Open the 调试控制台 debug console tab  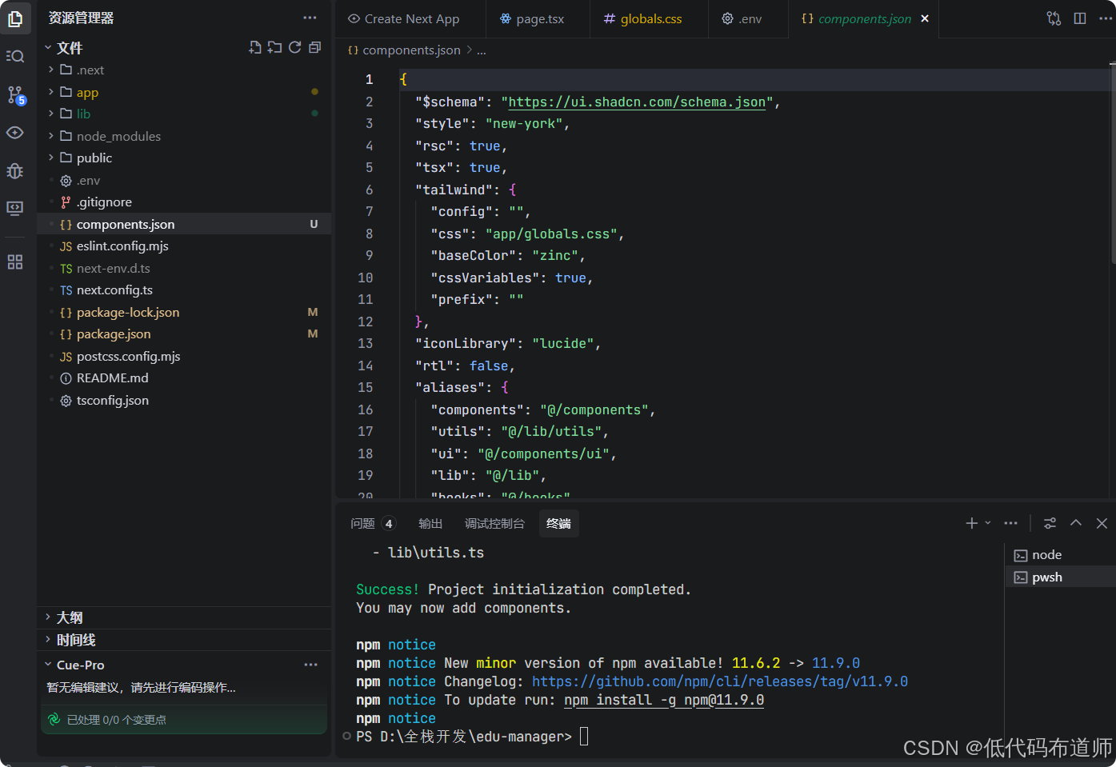click(494, 523)
